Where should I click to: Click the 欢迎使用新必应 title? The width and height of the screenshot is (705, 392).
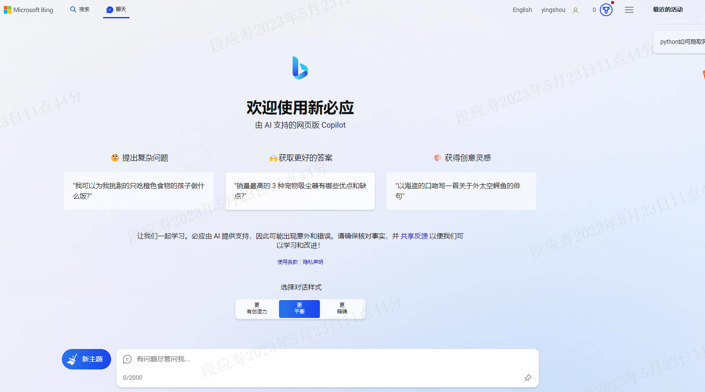(x=300, y=108)
